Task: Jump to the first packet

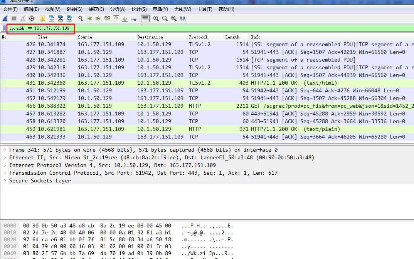Action: pyautogui.click(x=116, y=18)
